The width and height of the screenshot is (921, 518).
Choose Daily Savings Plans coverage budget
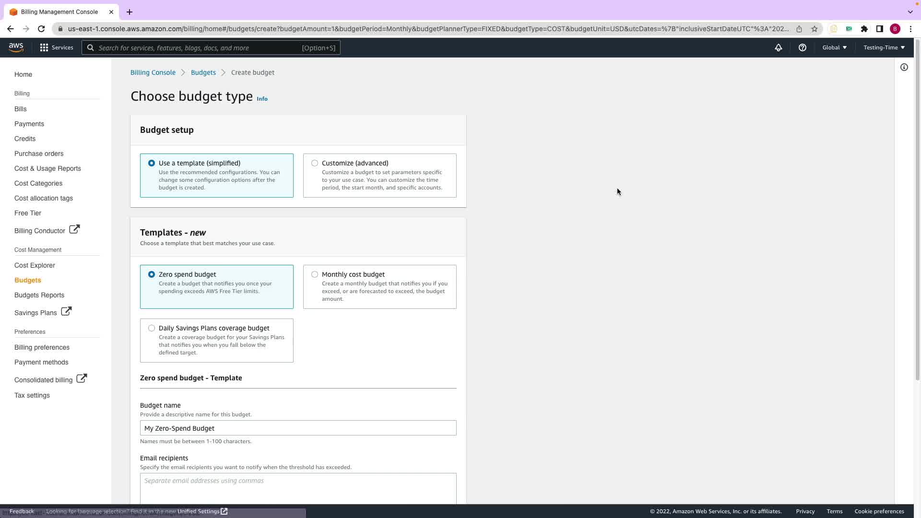(152, 328)
